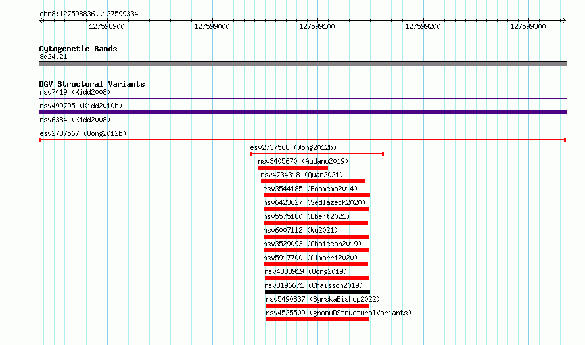
Task: Open the esv2737567 (Wong2012b) label
Action: [83, 133]
